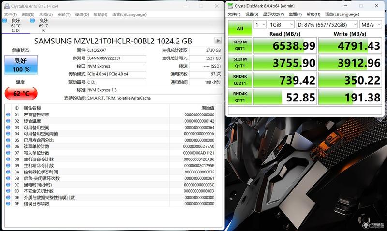Open unit dropdown showing MB/s

pyautogui.click(x=371, y=25)
